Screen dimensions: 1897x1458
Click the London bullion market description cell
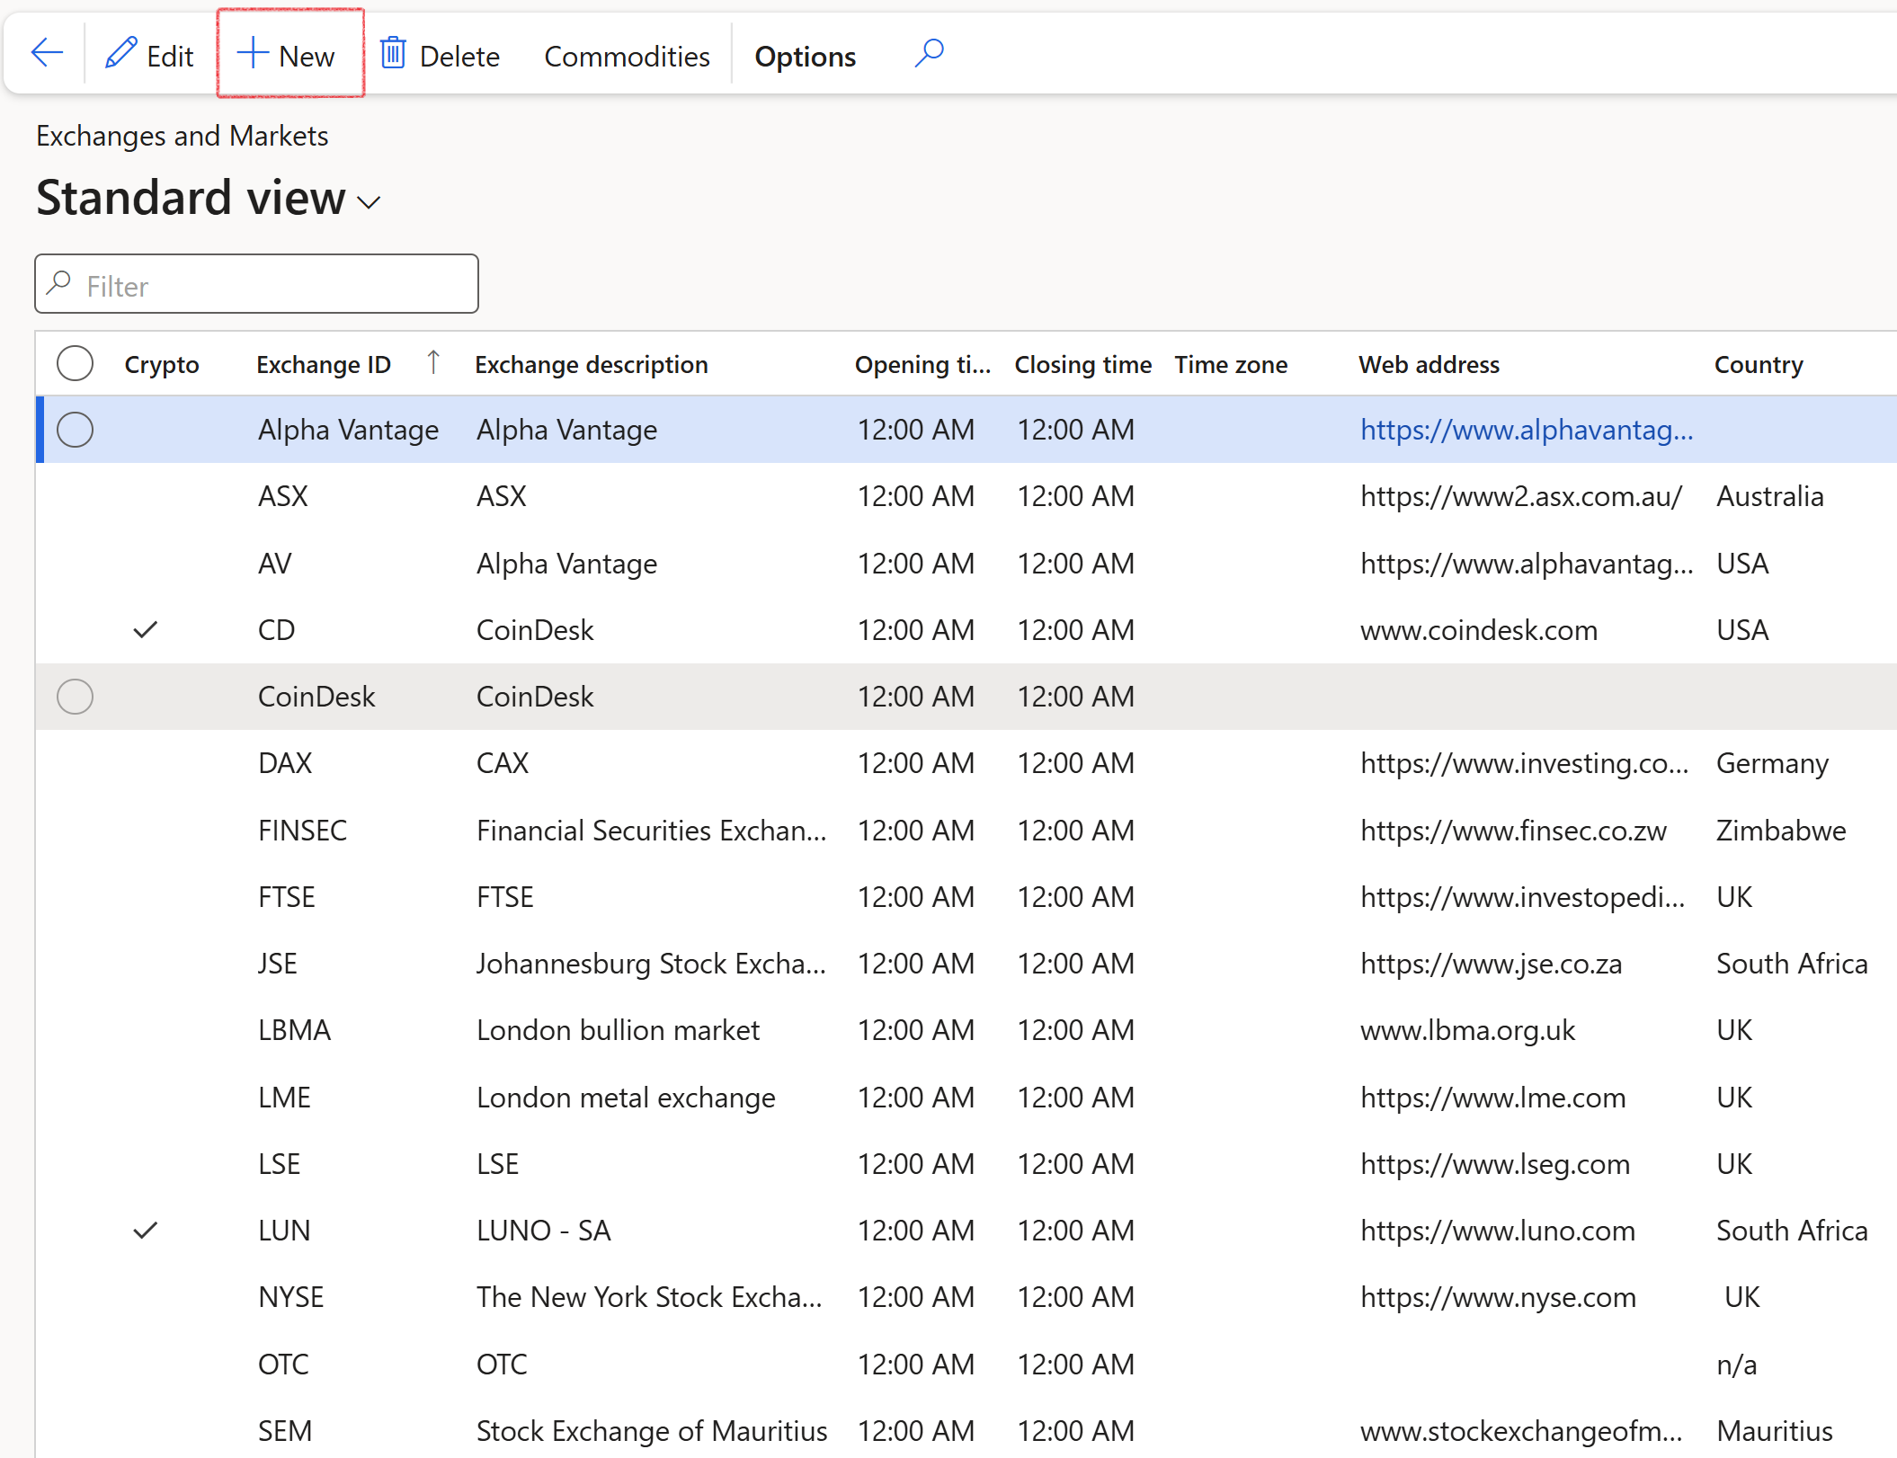619,1030
